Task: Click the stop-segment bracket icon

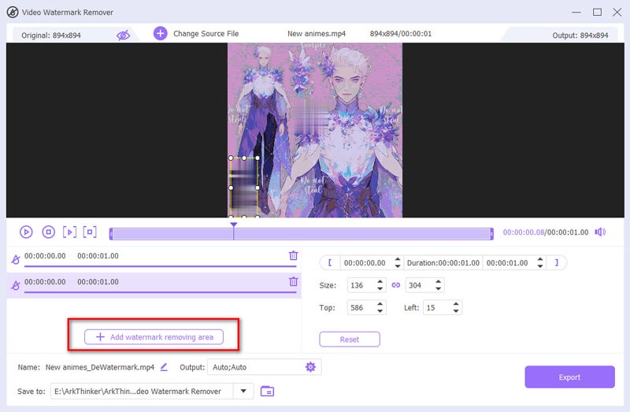Action: [x=90, y=232]
